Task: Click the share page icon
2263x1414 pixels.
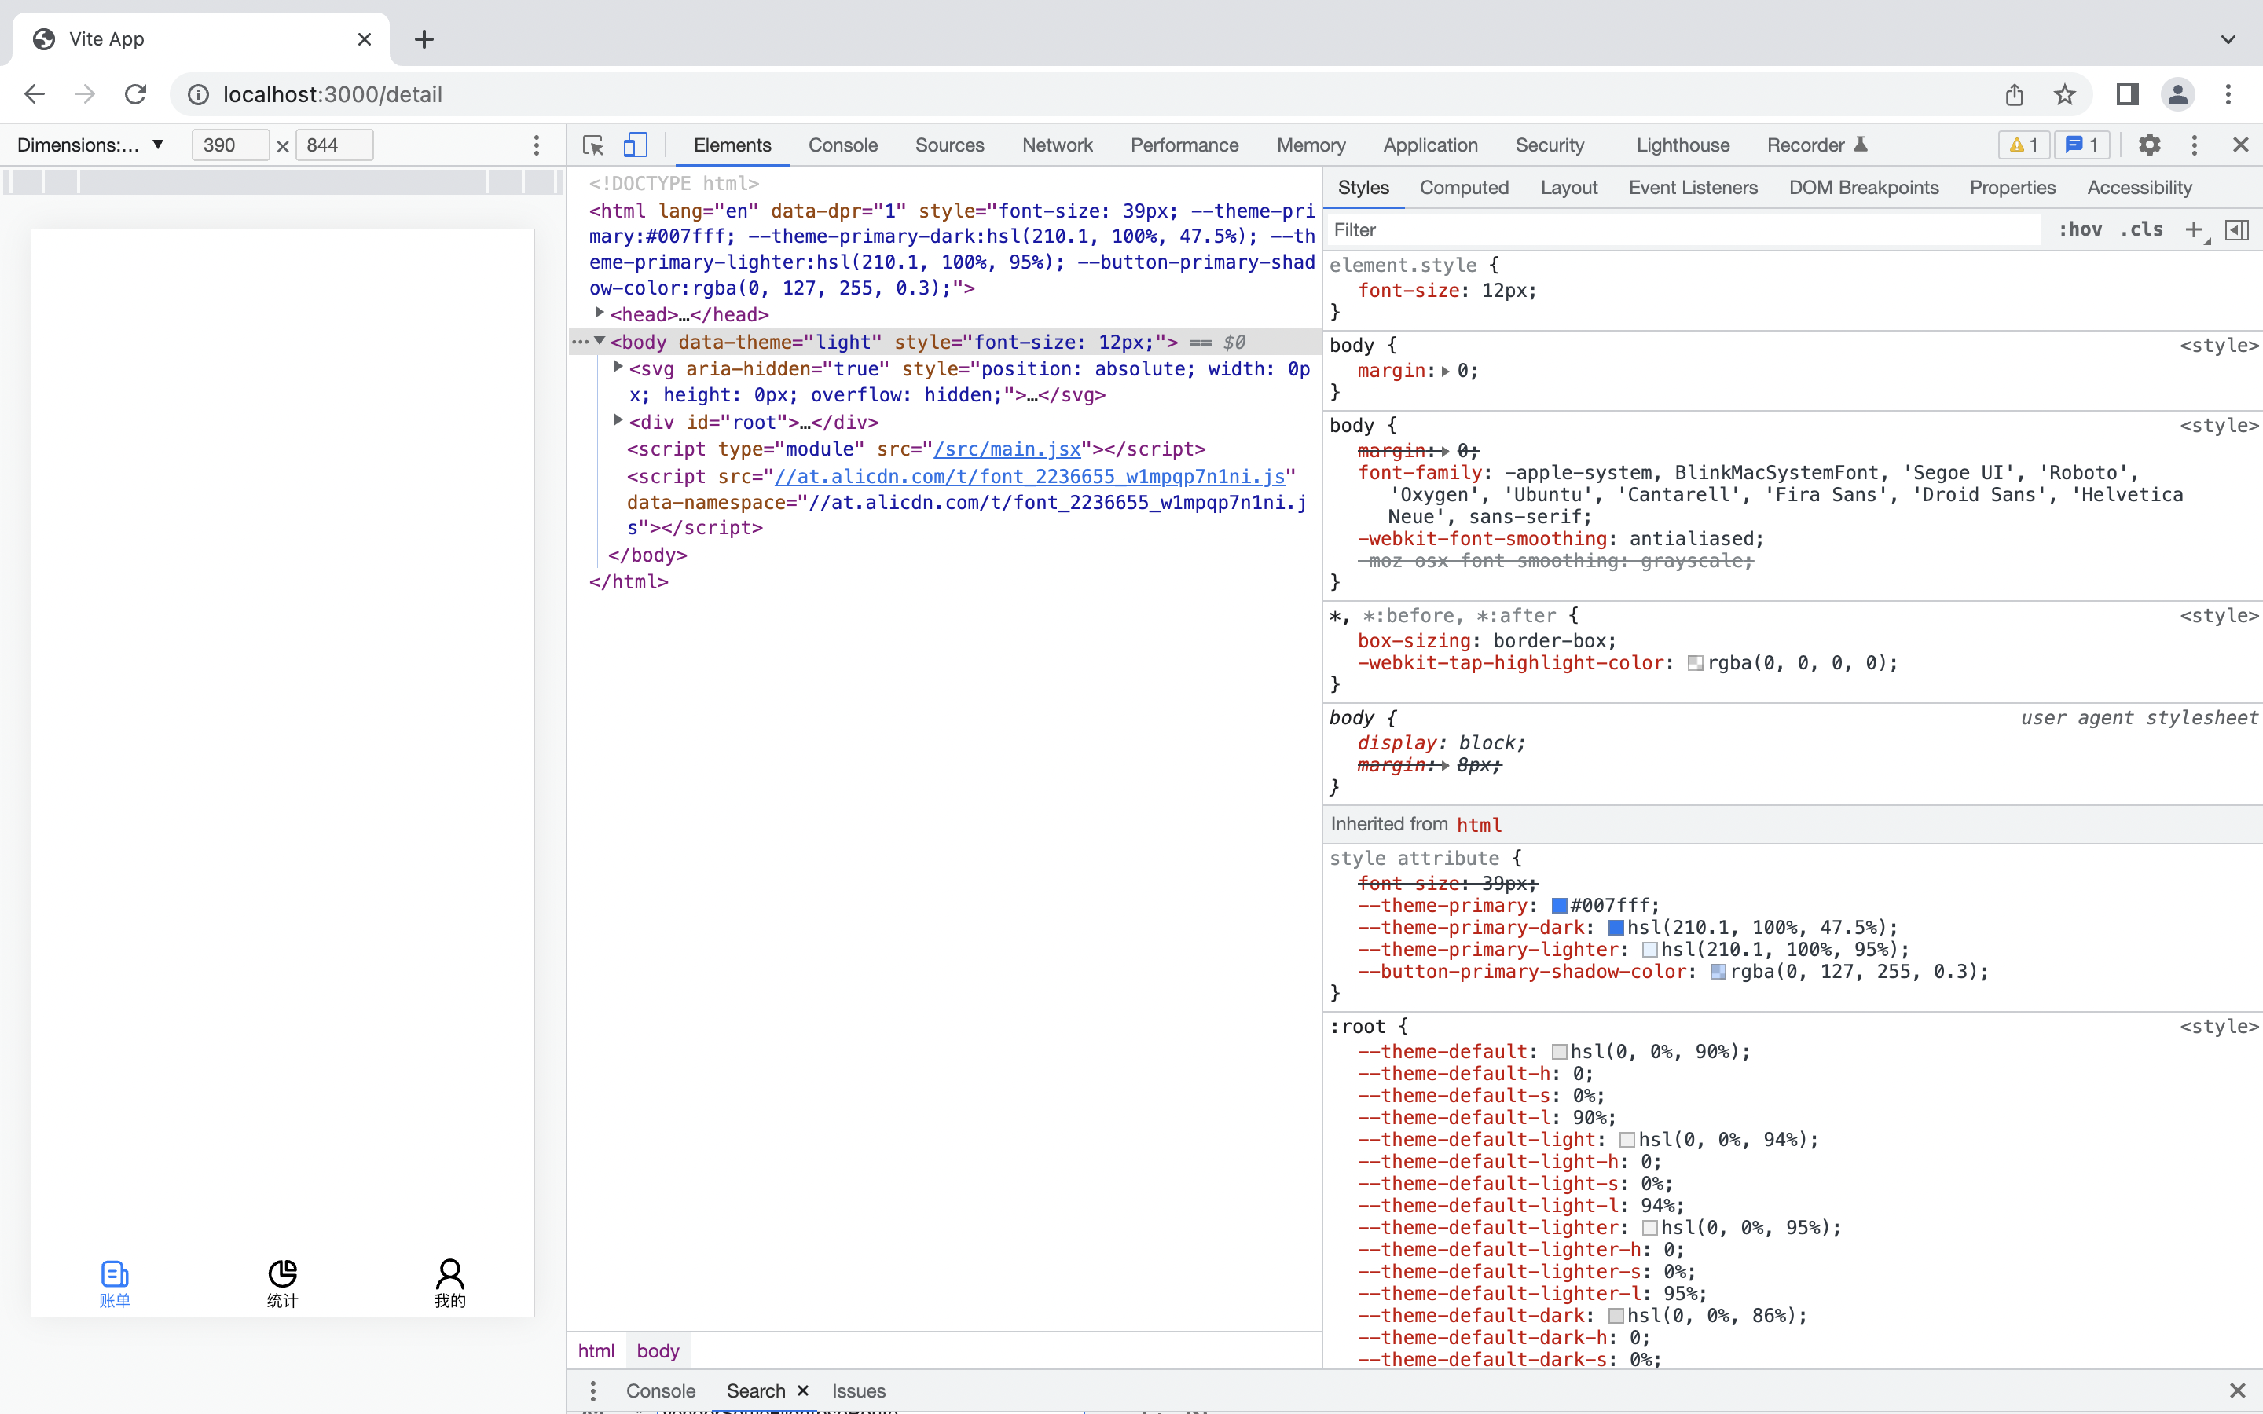Action: click(2014, 94)
